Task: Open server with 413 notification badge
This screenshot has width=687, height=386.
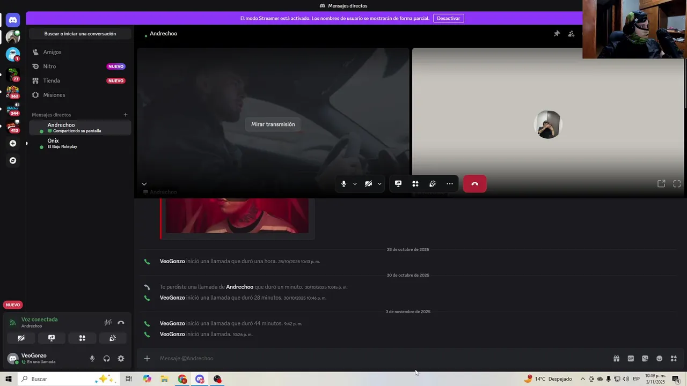Action: 13,126
